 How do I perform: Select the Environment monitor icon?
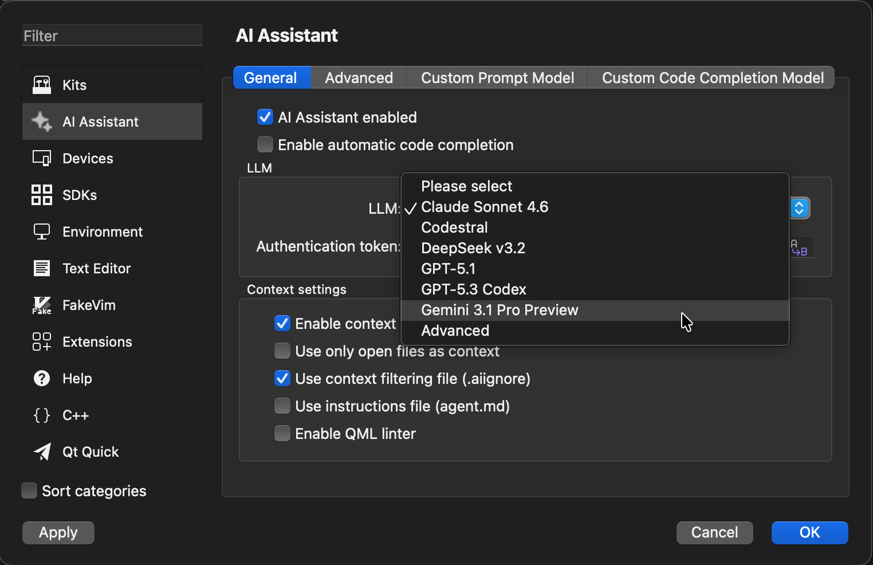41,232
